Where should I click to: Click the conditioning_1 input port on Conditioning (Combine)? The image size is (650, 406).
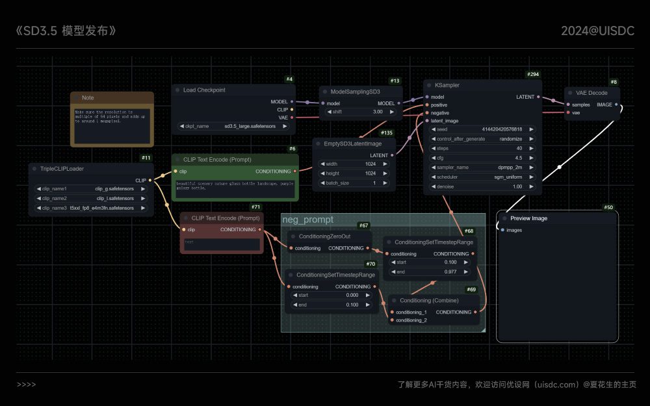tap(392, 312)
